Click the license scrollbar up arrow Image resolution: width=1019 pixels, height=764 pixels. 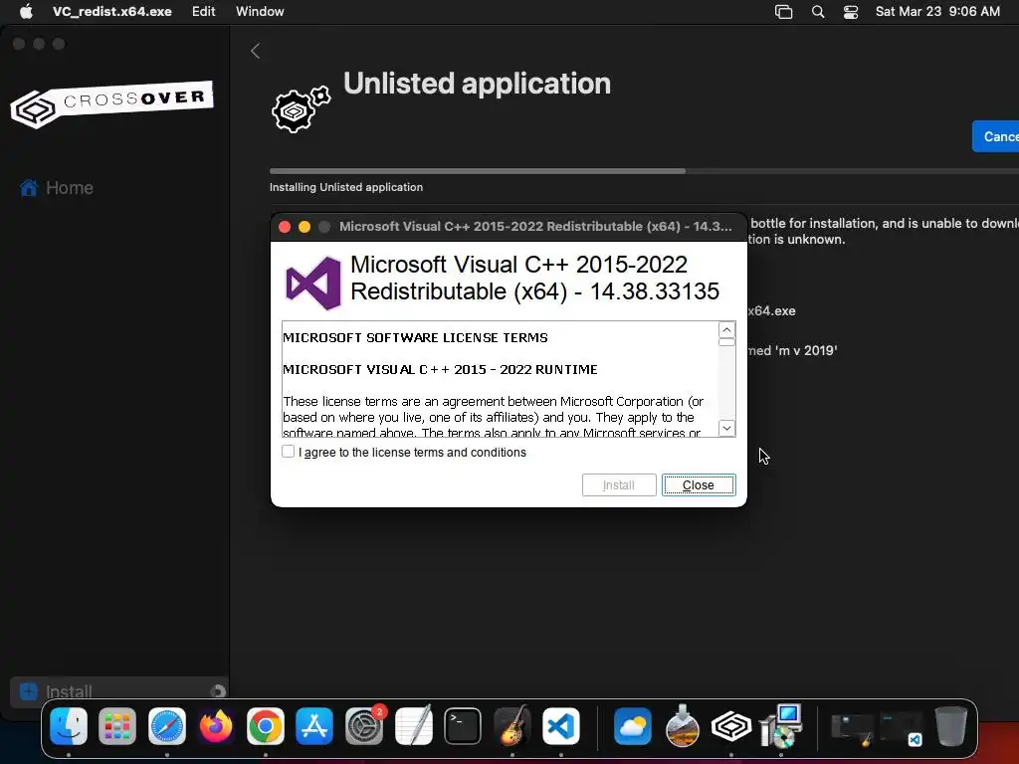[726, 329]
